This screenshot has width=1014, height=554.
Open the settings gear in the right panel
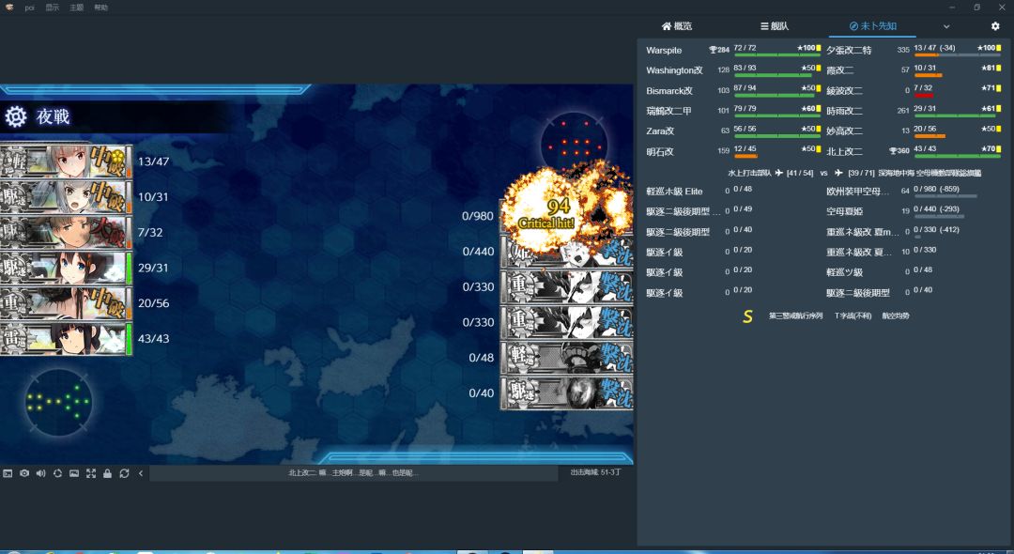point(995,26)
